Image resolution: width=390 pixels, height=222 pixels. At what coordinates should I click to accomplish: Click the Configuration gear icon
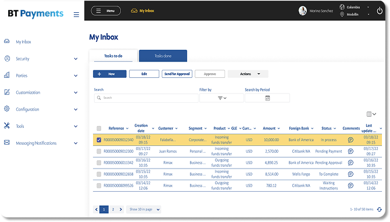pos(7,109)
